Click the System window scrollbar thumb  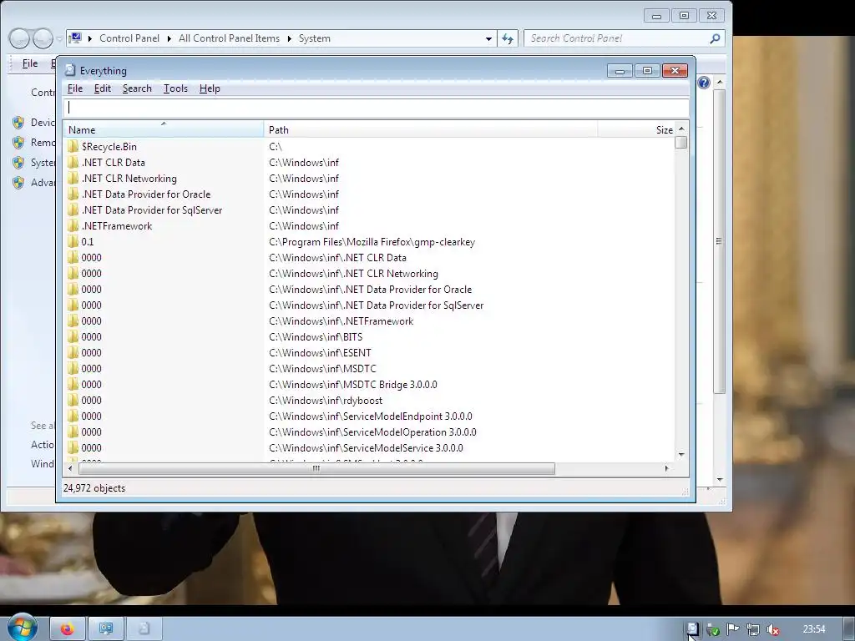point(719,241)
